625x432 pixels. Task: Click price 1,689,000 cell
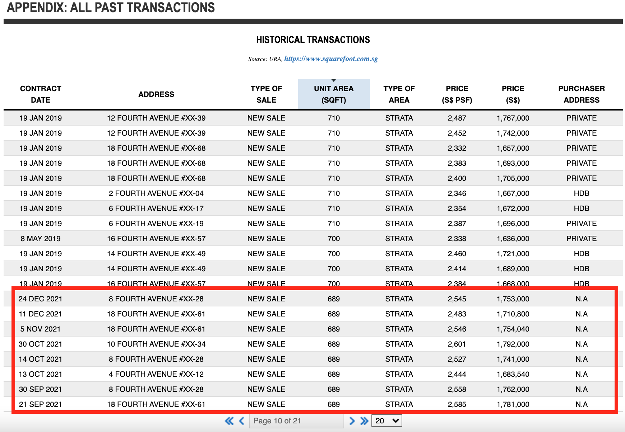coord(513,269)
